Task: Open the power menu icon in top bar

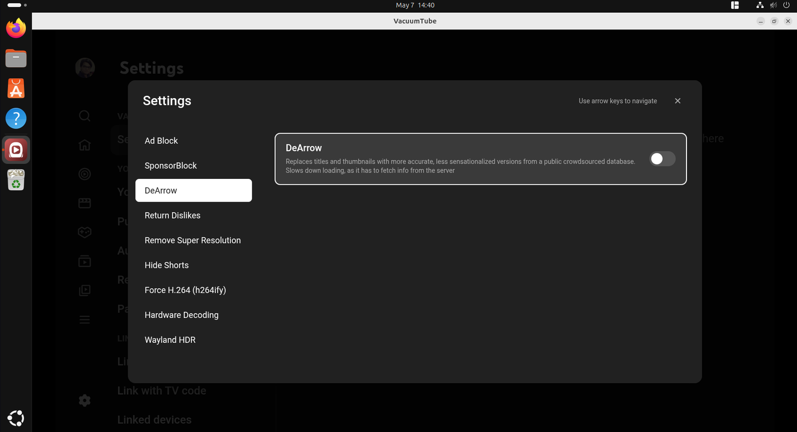Action: [x=786, y=5]
